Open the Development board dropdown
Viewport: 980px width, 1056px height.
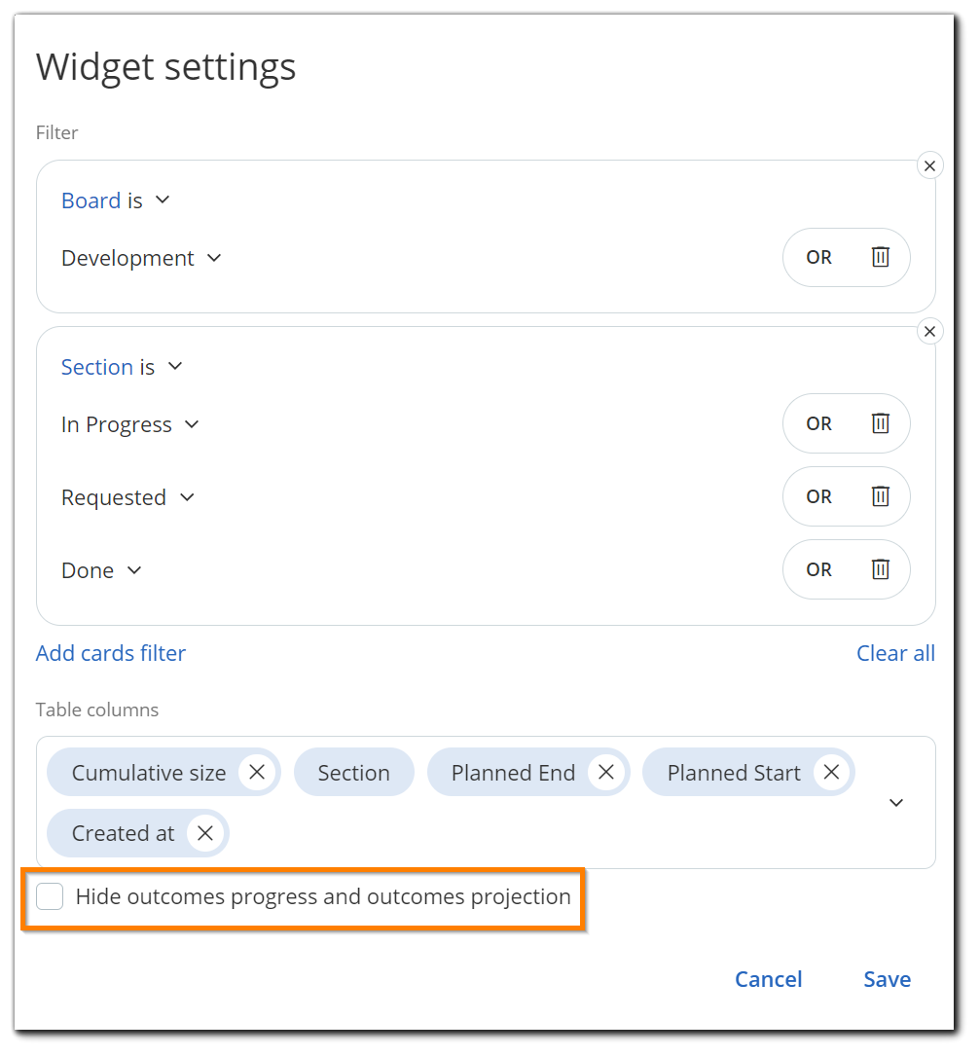pos(142,258)
